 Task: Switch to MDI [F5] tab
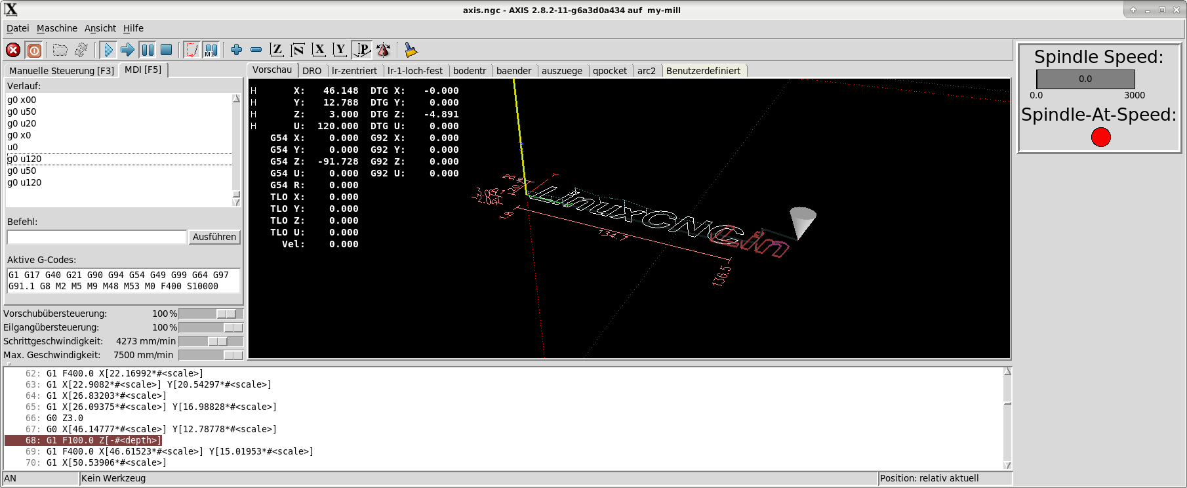pos(143,70)
